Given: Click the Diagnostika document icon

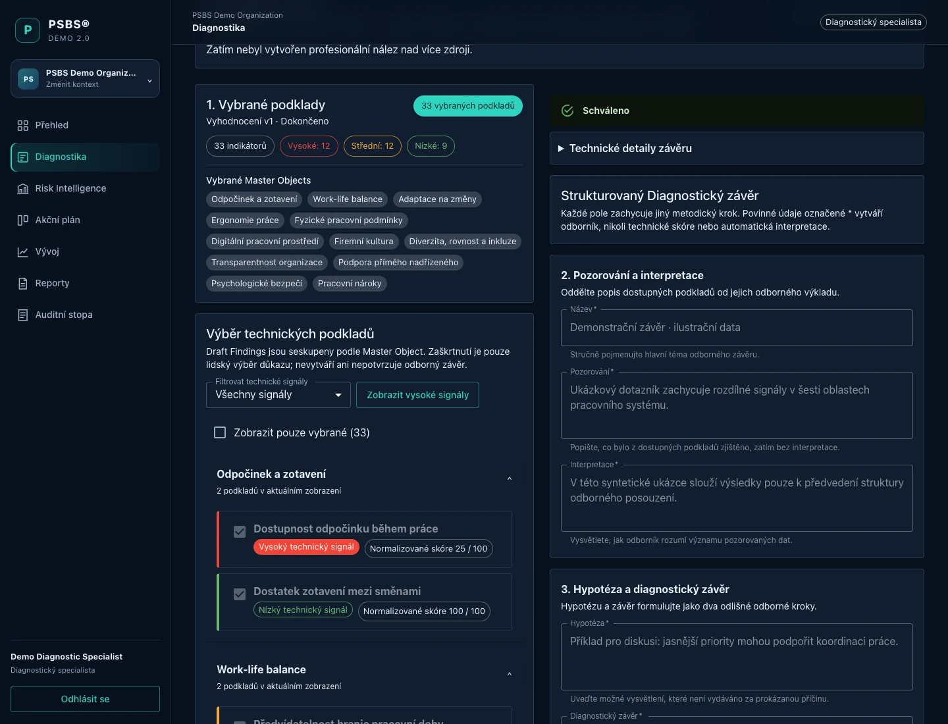Looking at the screenshot, I should (23, 157).
